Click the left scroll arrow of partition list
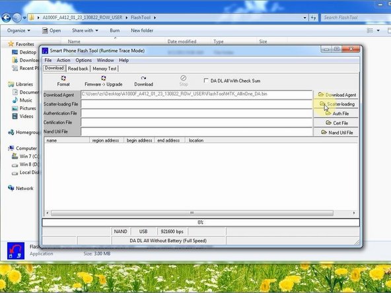Screen dimensions: 391x293 coord(48,213)
